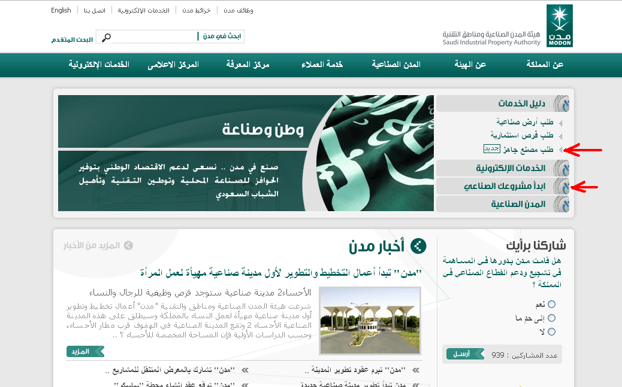Click the أخبار مدن section heading
Screen dimensions: 622x387
pos(377,246)
